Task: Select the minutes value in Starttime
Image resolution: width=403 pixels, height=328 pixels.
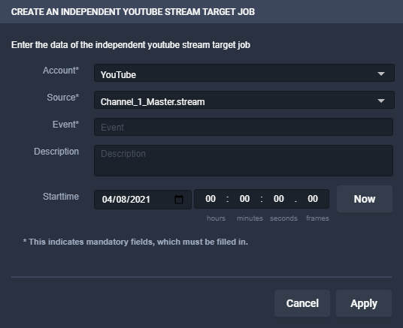Action: pos(244,199)
